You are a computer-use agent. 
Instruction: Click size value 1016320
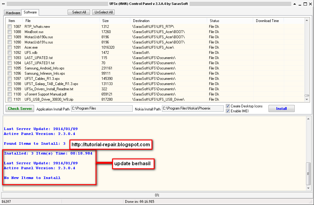click(x=108, y=47)
